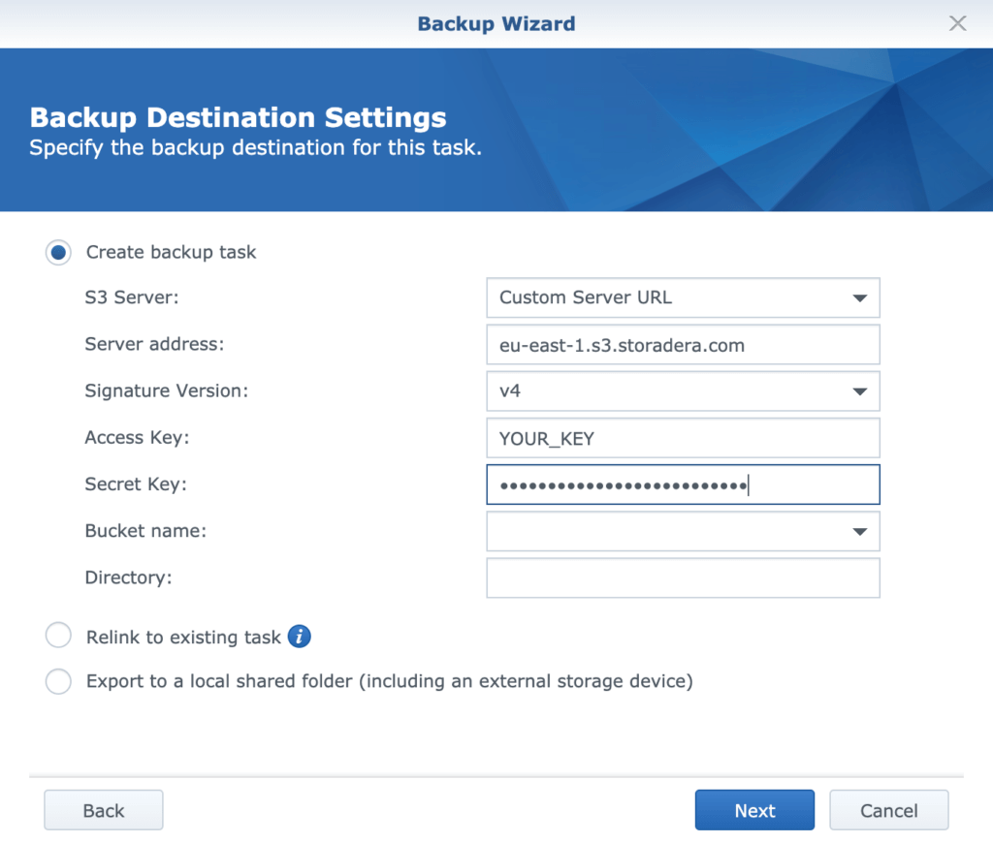Click into the Access Key field
Screen dimensions: 993x842
tap(683, 438)
